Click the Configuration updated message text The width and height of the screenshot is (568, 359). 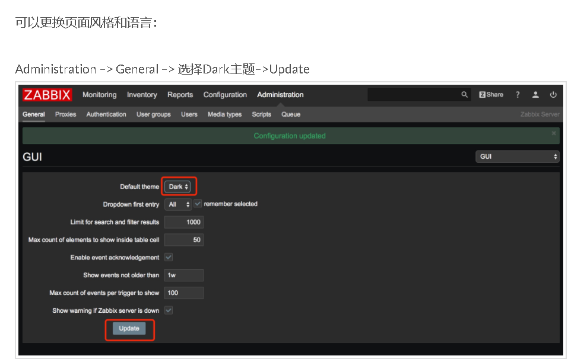[290, 136]
